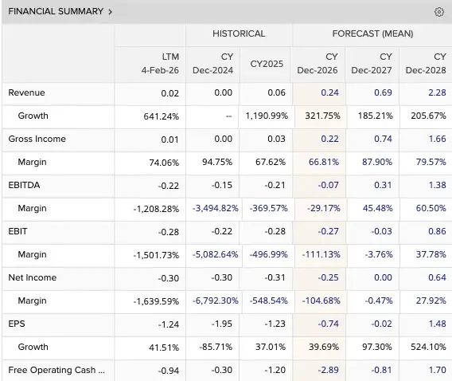Click the CY2025 column header
452x381 pixels.
point(267,64)
